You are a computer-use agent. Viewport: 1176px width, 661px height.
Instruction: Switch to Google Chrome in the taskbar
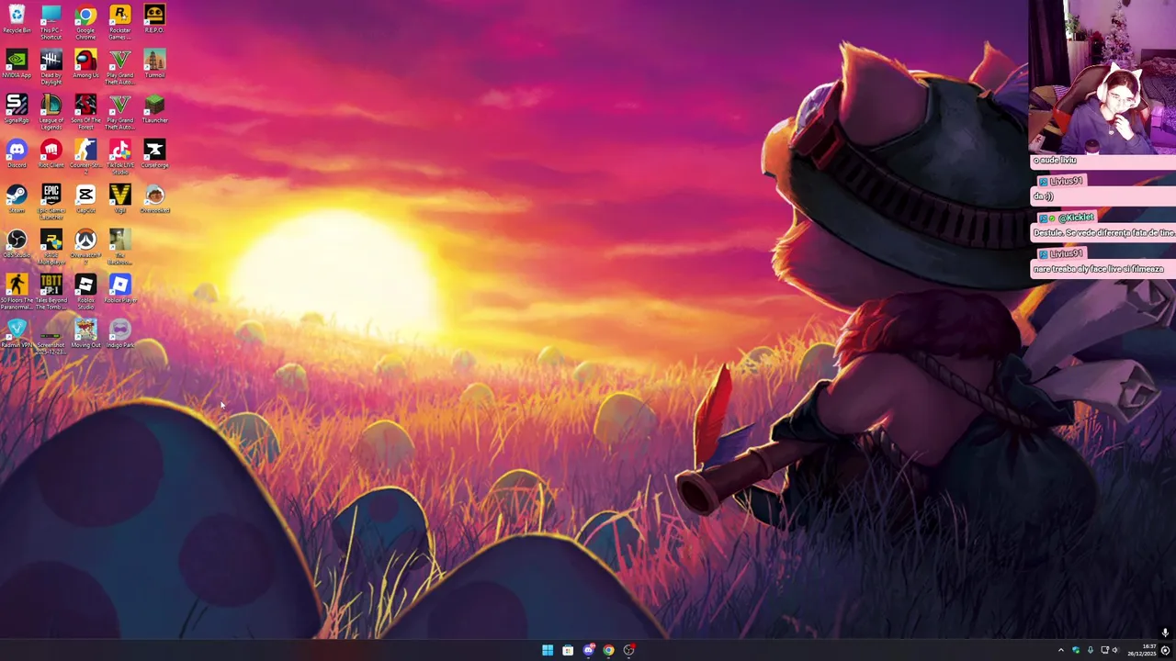click(x=608, y=650)
